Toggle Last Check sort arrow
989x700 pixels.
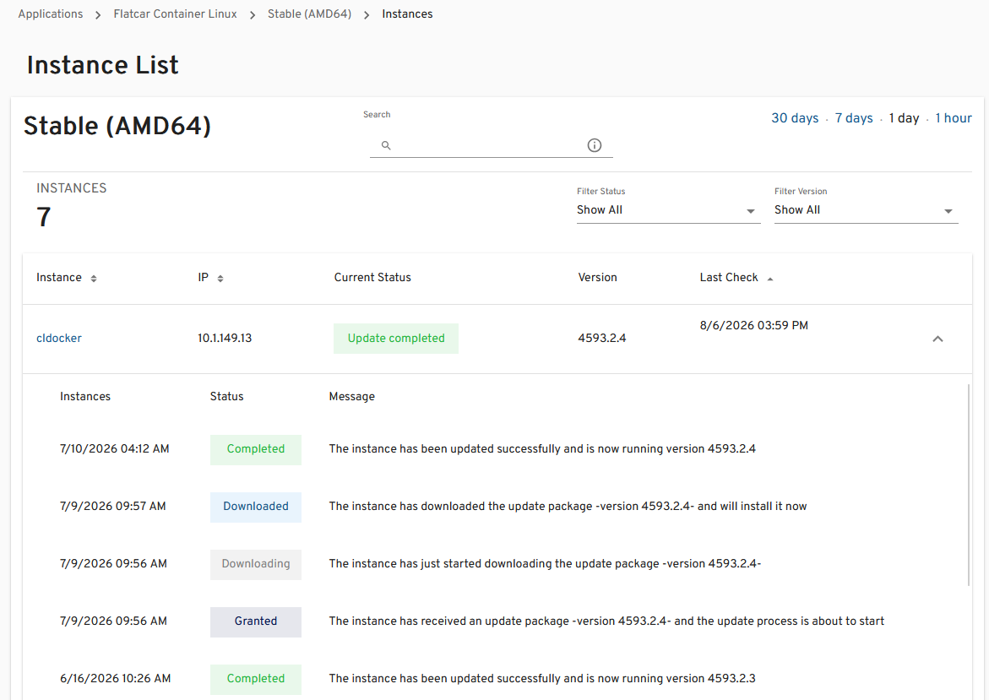[x=770, y=278]
